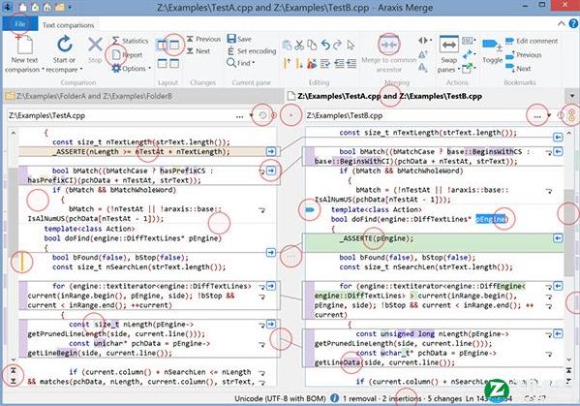Click the left overview strip yellow marker
This screenshot has width=580, height=406.
[x=22, y=262]
